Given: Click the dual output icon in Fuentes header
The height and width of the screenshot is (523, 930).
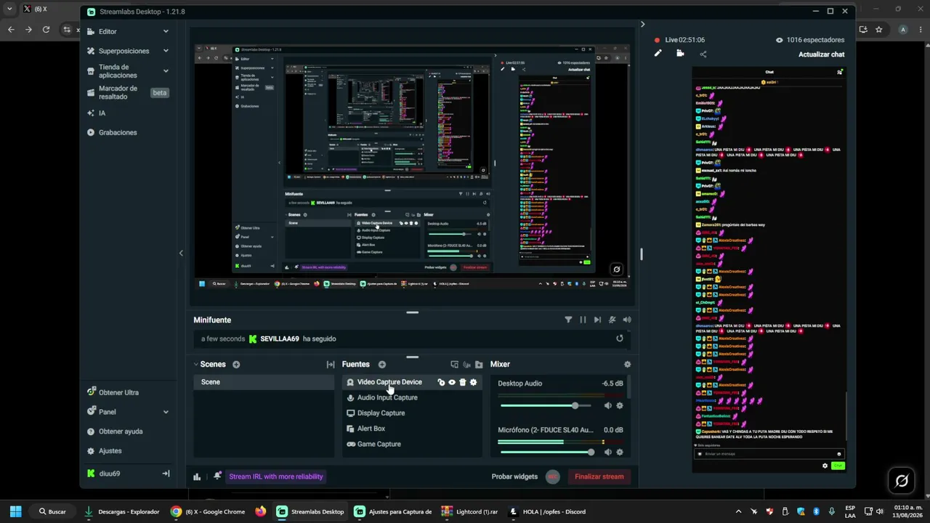Looking at the screenshot, I should (x=455, y=365).
